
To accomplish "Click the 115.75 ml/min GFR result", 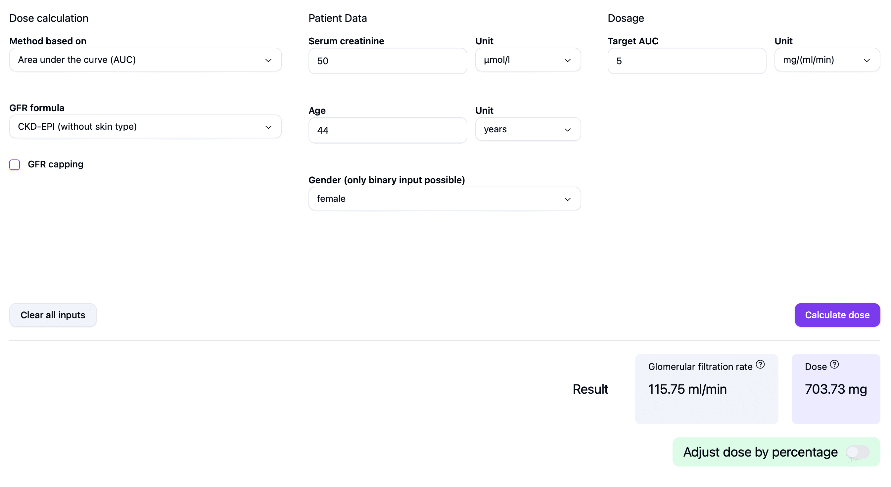I will [687, 389].
